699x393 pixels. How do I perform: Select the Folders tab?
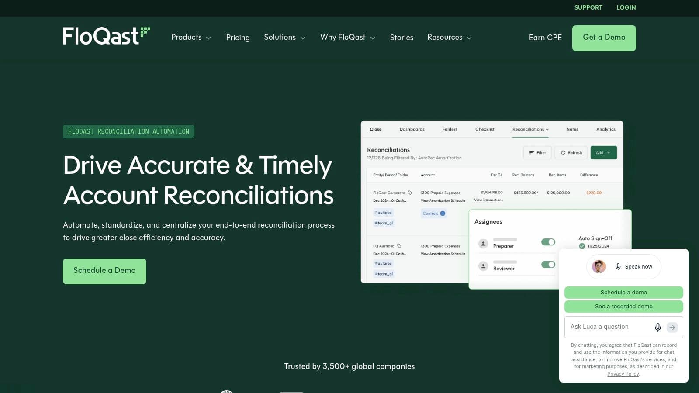coord(450,129)
